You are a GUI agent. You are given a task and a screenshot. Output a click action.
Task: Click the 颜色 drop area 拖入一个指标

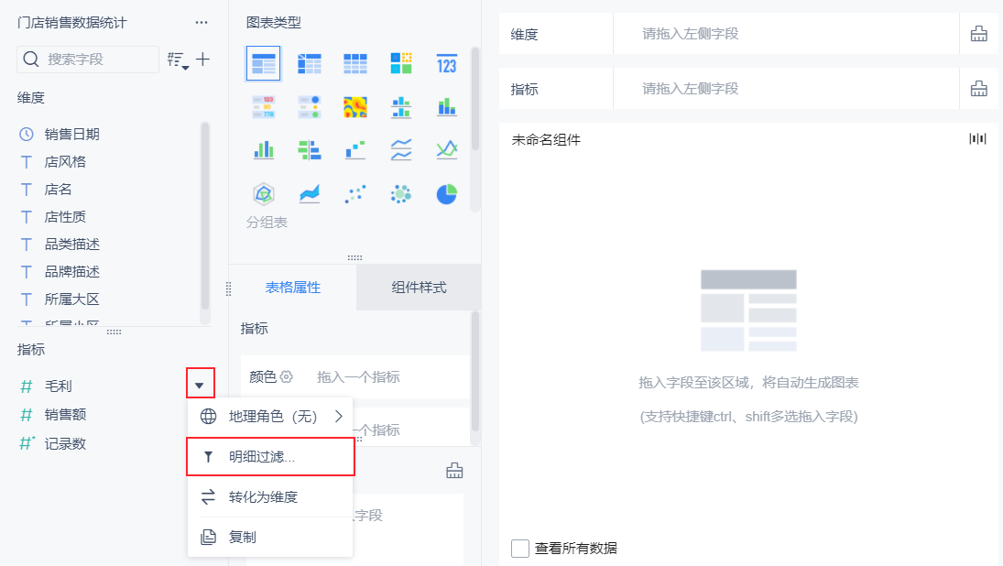point(358,377)
